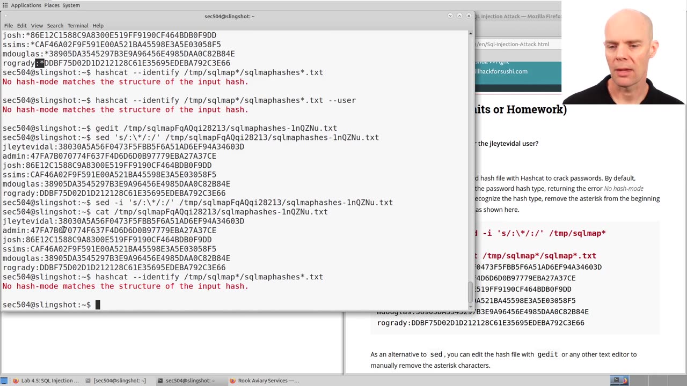Open the System menu in top panel

point(71,5)
